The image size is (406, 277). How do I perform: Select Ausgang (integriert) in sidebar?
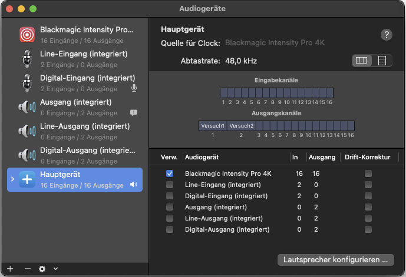pyautogui.click(x=75, y=107)
